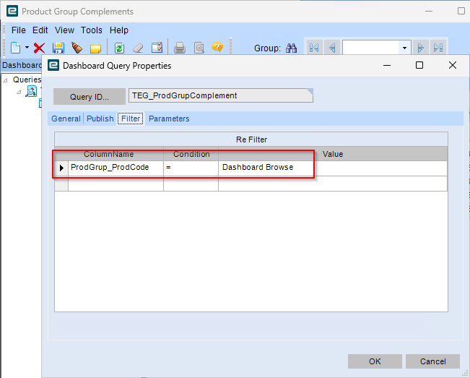The width and height of the screenshot is (470, 378).
Task: Click the red X delete icon
Action: [x=39, y=48]
